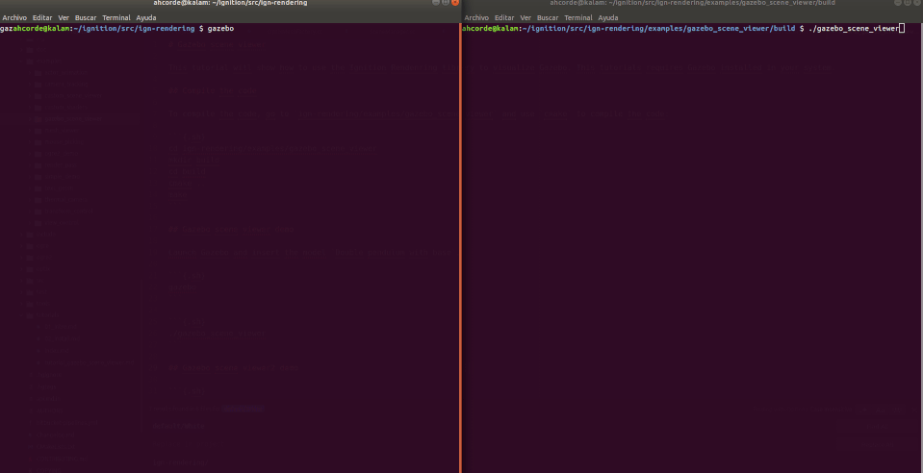This screenshot has height=473, width=923.
Task: Open Archivo menu in right terminal window
Action: click(476, 17)
